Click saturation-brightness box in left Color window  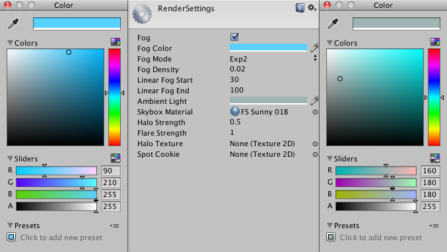tap(55, 97)
